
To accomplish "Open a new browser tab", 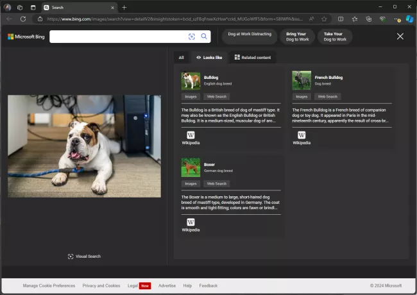I will (x=124, y=8).
